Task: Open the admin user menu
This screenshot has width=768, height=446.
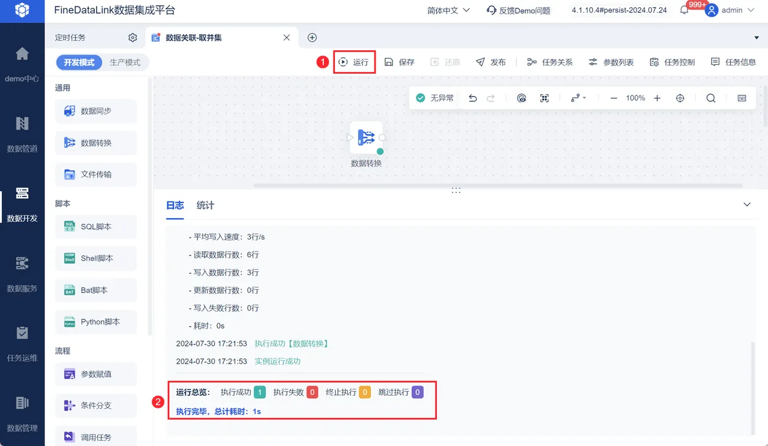Action: tap(730, 10)
